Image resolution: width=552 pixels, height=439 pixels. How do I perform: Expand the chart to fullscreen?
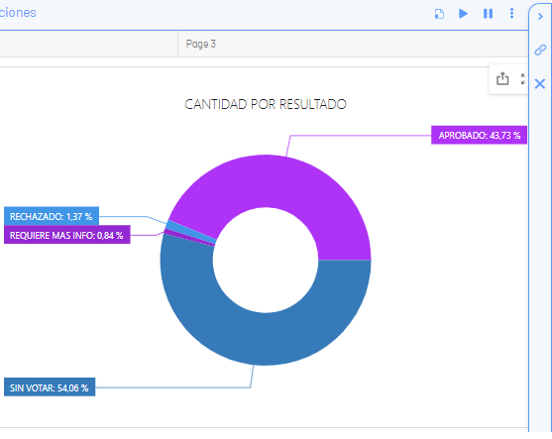(523, 79)
